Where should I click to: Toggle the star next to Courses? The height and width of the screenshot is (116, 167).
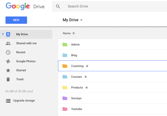pos(86,77)
